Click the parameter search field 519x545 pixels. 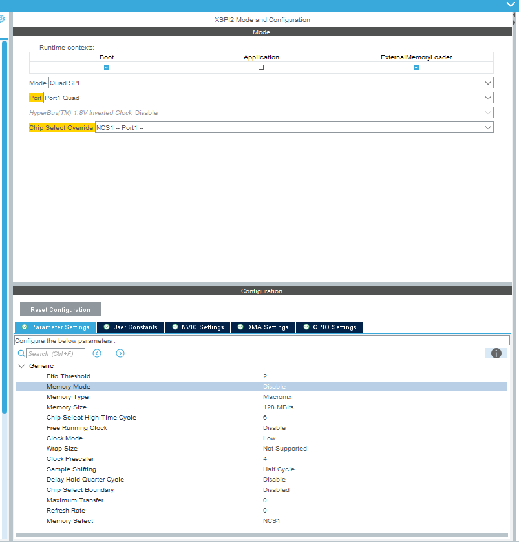56,353
